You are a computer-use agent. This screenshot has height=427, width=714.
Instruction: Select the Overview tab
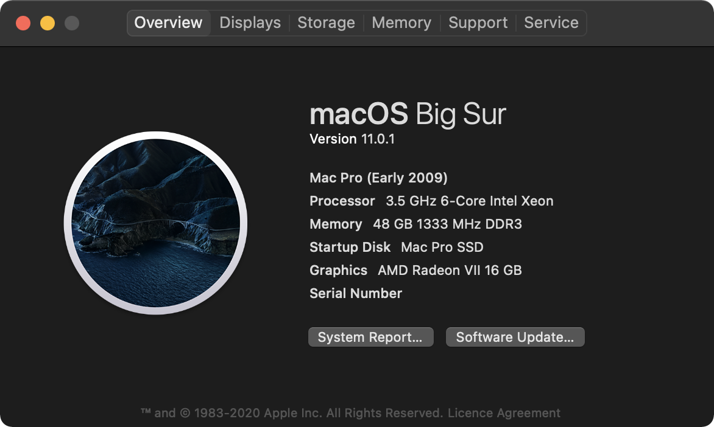[168, 23]
